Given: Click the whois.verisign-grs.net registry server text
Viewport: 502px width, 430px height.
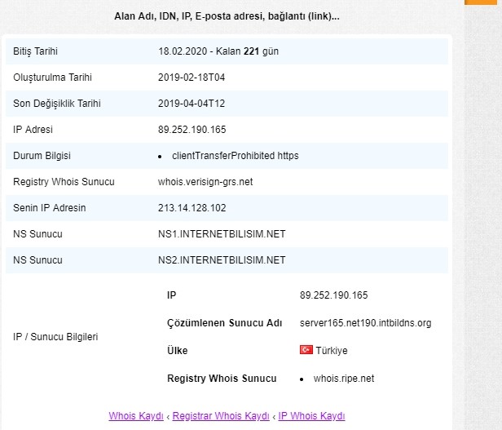Looking at the screenshot, I should (x=205, y=182).
